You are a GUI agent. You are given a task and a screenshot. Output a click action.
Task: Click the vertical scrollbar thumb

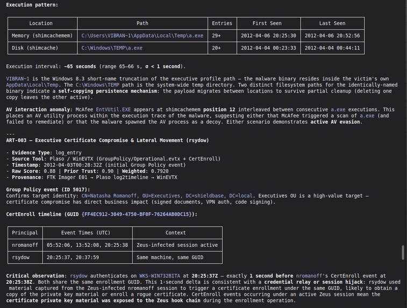pyautogui.click(x=403, y=252)
